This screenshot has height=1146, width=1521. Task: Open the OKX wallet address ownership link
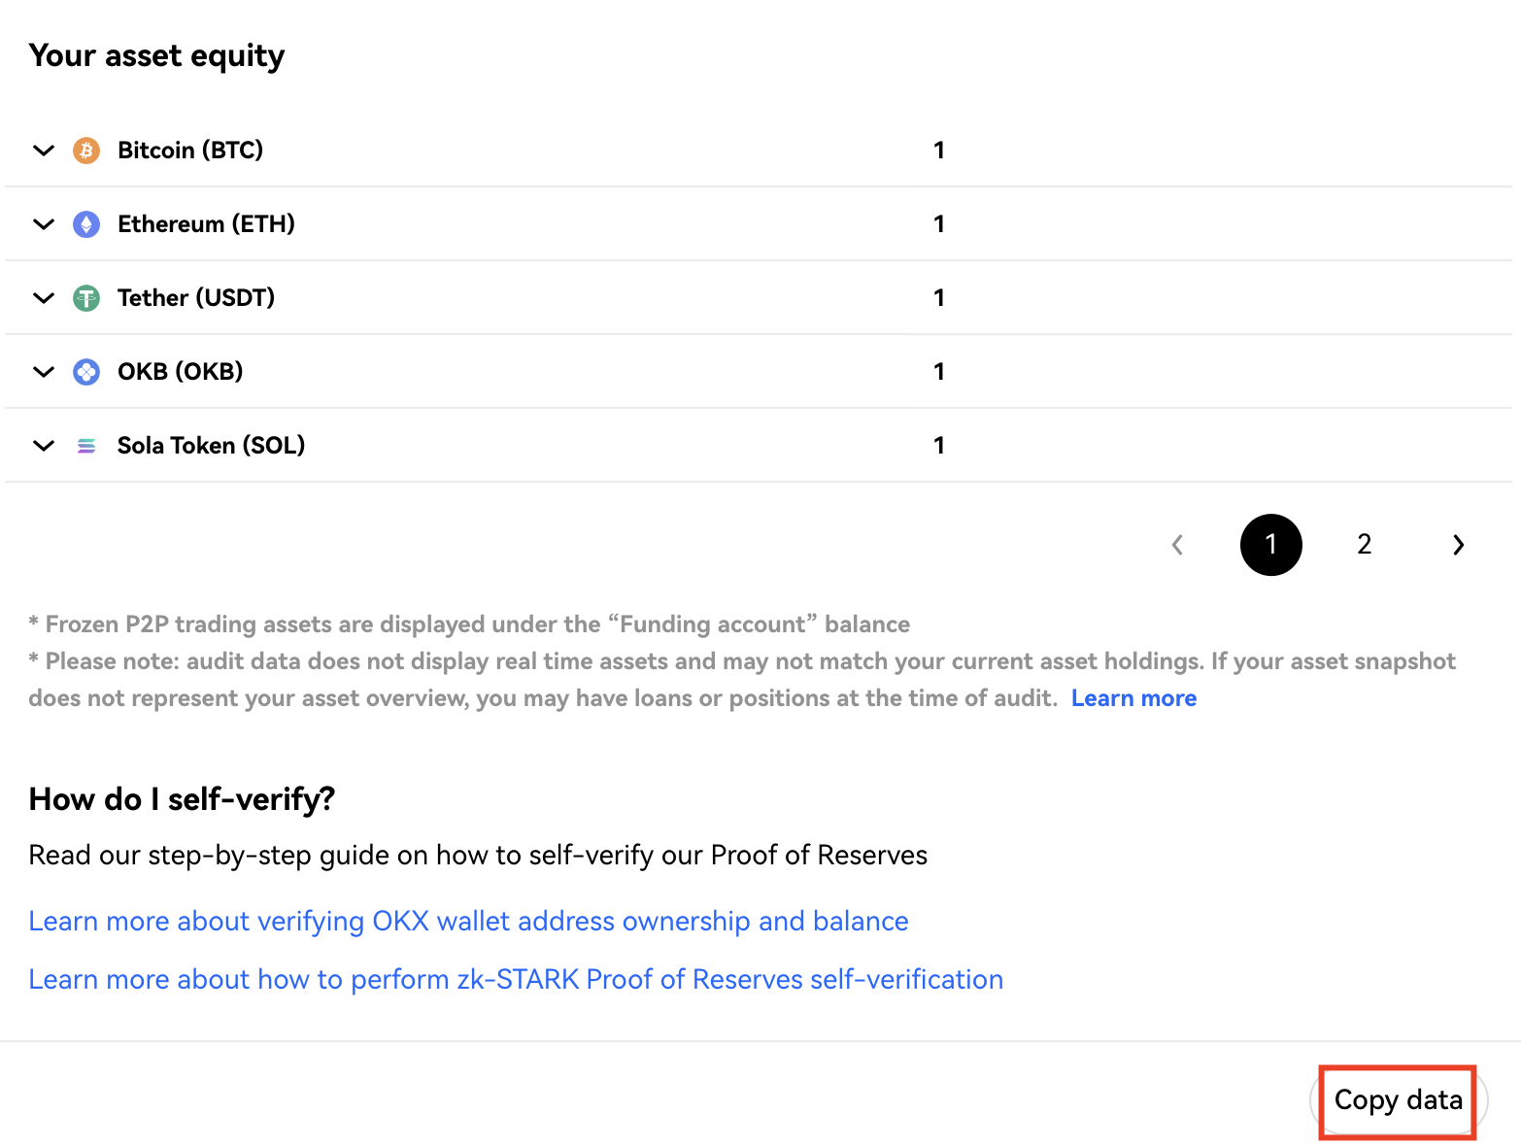[x=468, y=921]
